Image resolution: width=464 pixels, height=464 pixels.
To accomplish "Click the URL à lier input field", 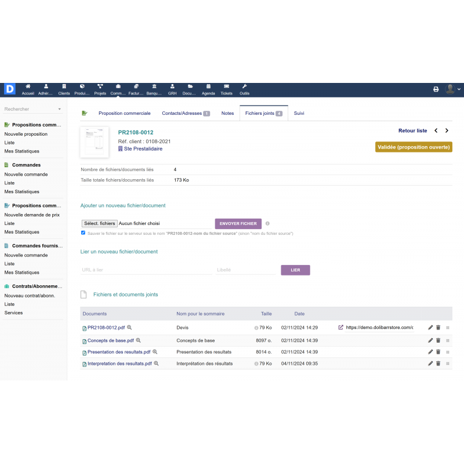I will pos(146,270).
